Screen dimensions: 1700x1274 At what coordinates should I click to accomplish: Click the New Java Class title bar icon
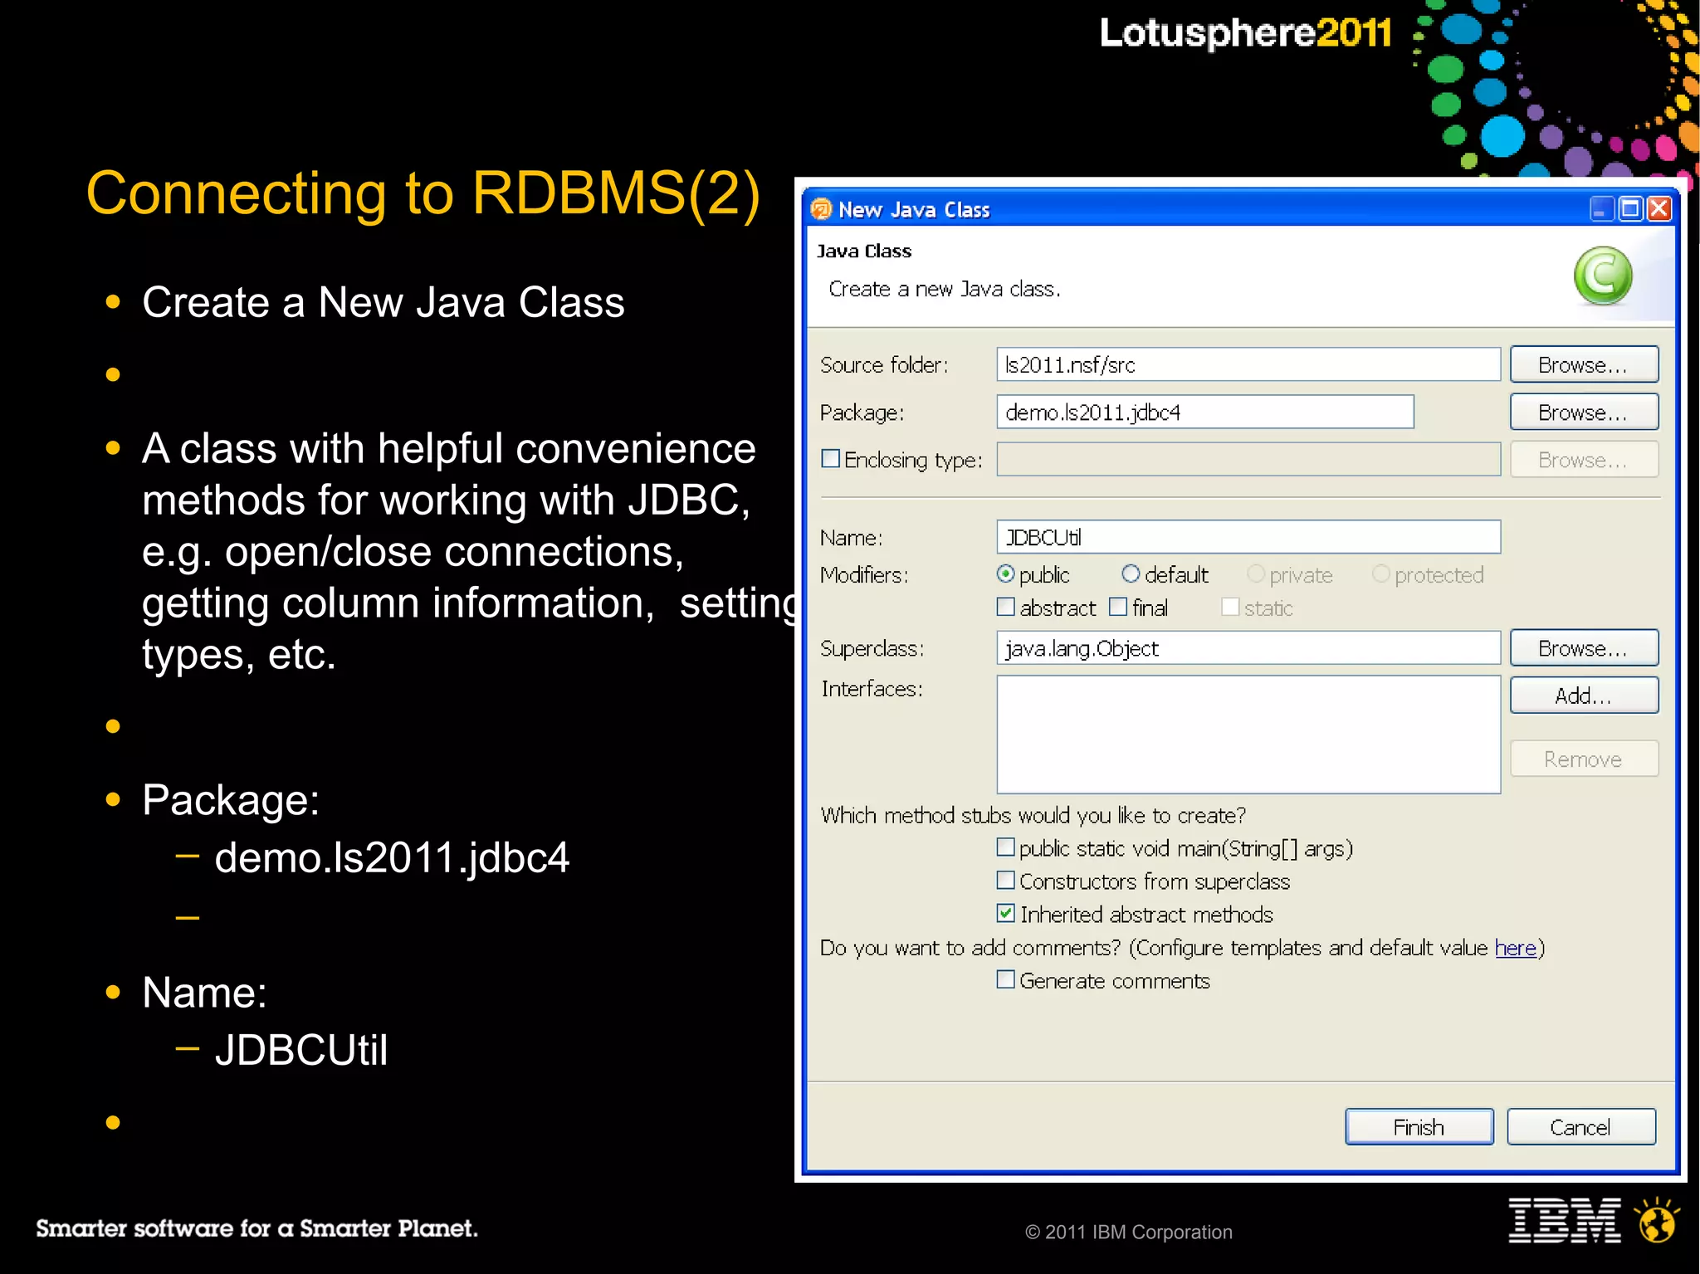821,209
